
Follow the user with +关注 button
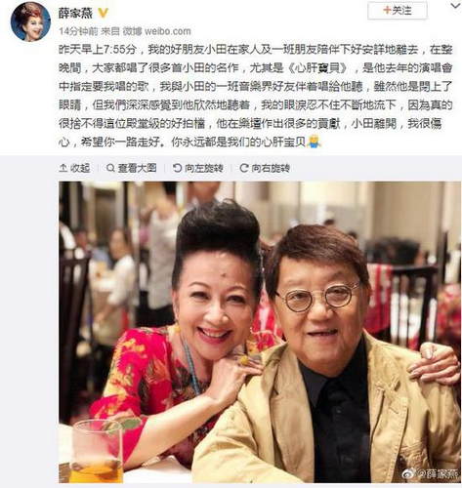tap(397, 11)
